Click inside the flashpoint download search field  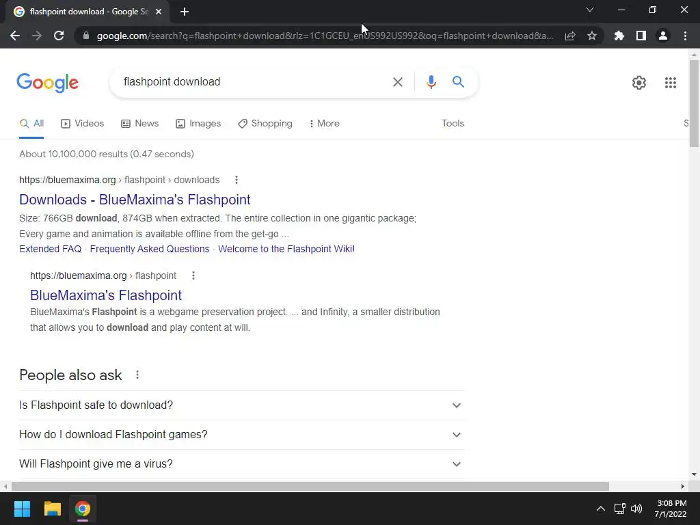pos(250,82)
